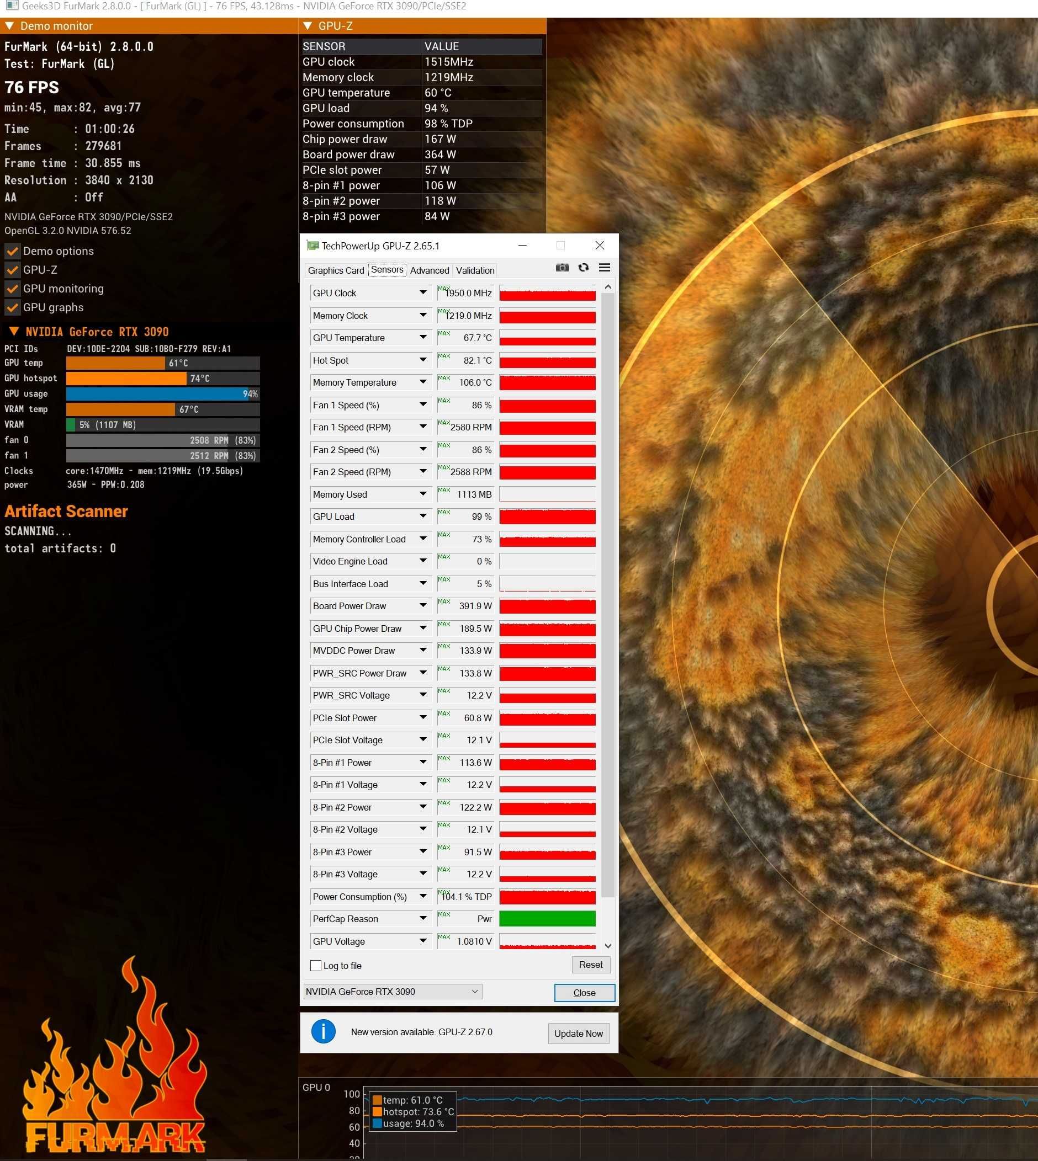Collapse the NVIDIA GeForce RTX 3090 section
1038x1161 pixels.
pyautogui.click(x=14, y=331)
